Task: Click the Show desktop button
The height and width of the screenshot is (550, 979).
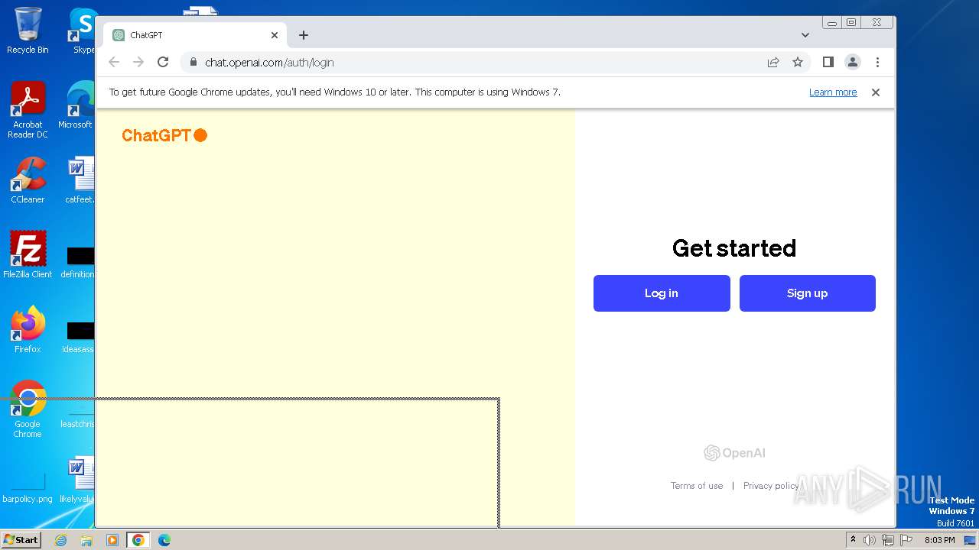Action: [971, 540]
